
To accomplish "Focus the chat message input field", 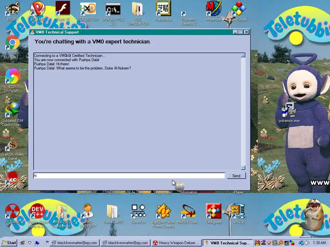I will click(129, 176).
